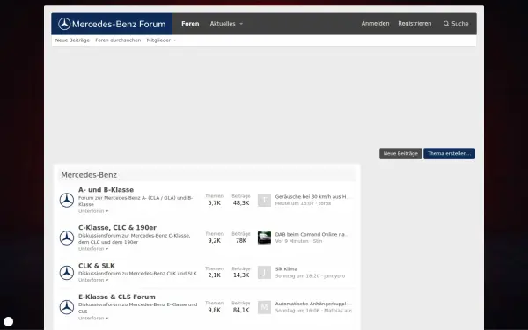Viewport: 528px width, 330px height.
Task: Click the search magnifier icon
Action: tap(446, 24)
